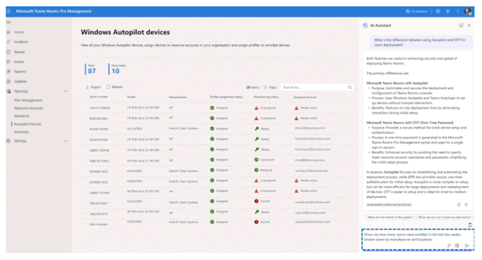Open Inventory under Planning
Screen dimensions: 482x260
[21, 132]
